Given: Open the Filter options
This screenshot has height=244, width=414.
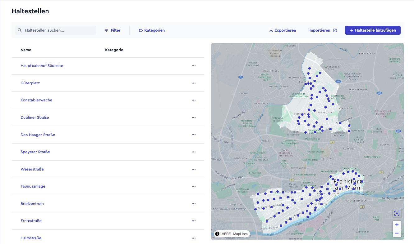Looking at the screenshot, I should pos(113,30).
